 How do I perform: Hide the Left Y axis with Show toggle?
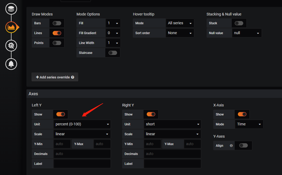click(x=60, y=114)
